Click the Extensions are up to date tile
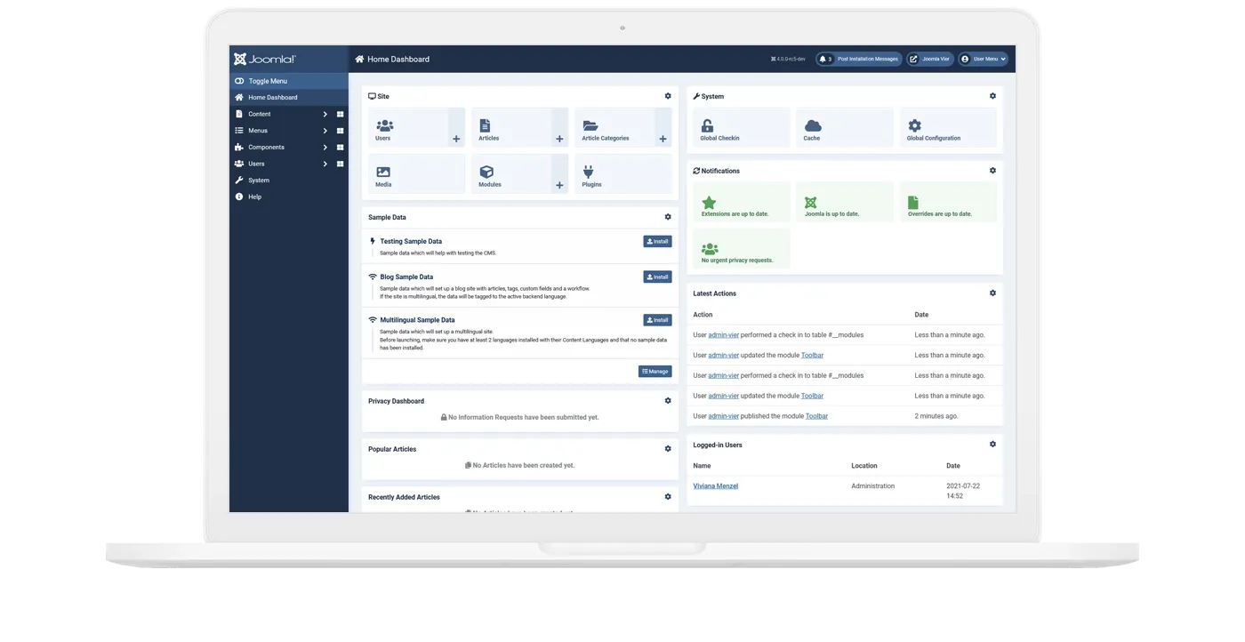This screenshot has width=1245, height=642. click(x=741, y=203)
